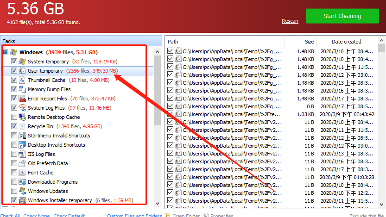This screenshot has height=217, width=386.
Task: Select file created 2020/3/9 下午 01:03:28
Action: click(347, 177)
